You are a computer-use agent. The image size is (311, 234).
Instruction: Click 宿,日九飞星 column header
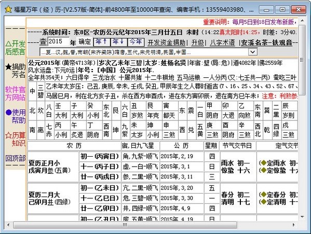(x=140, y=146)
